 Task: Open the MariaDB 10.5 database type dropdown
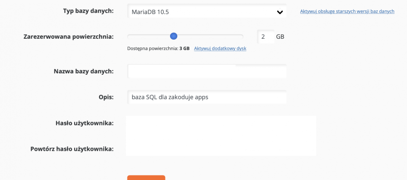click(x=207, y=12)
